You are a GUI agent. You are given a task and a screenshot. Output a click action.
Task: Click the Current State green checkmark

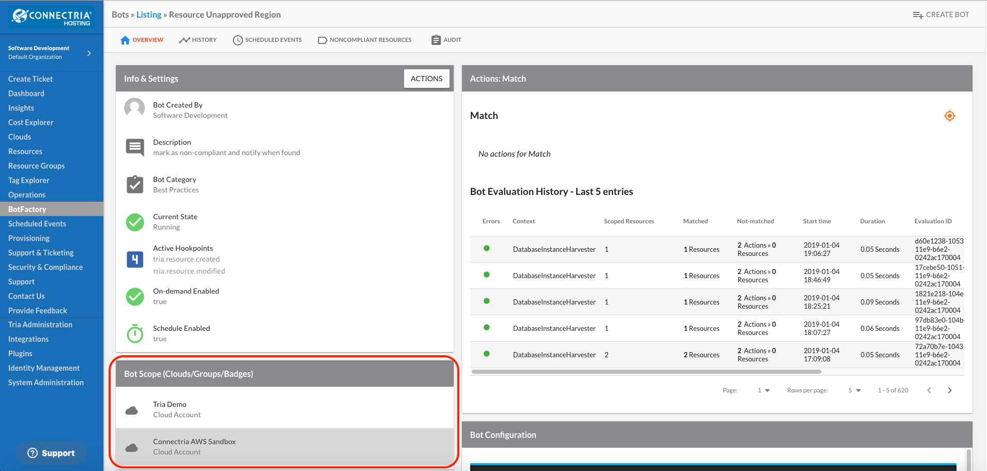coord(135,222)
